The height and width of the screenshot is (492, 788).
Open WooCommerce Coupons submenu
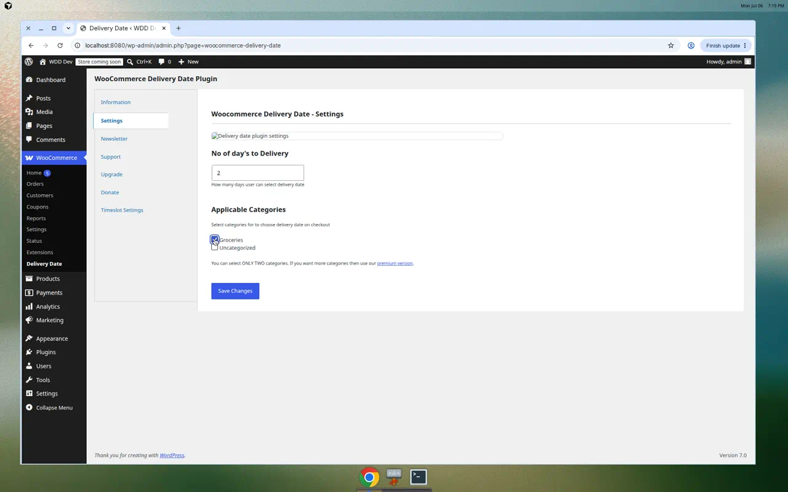[x=38, y=207]
